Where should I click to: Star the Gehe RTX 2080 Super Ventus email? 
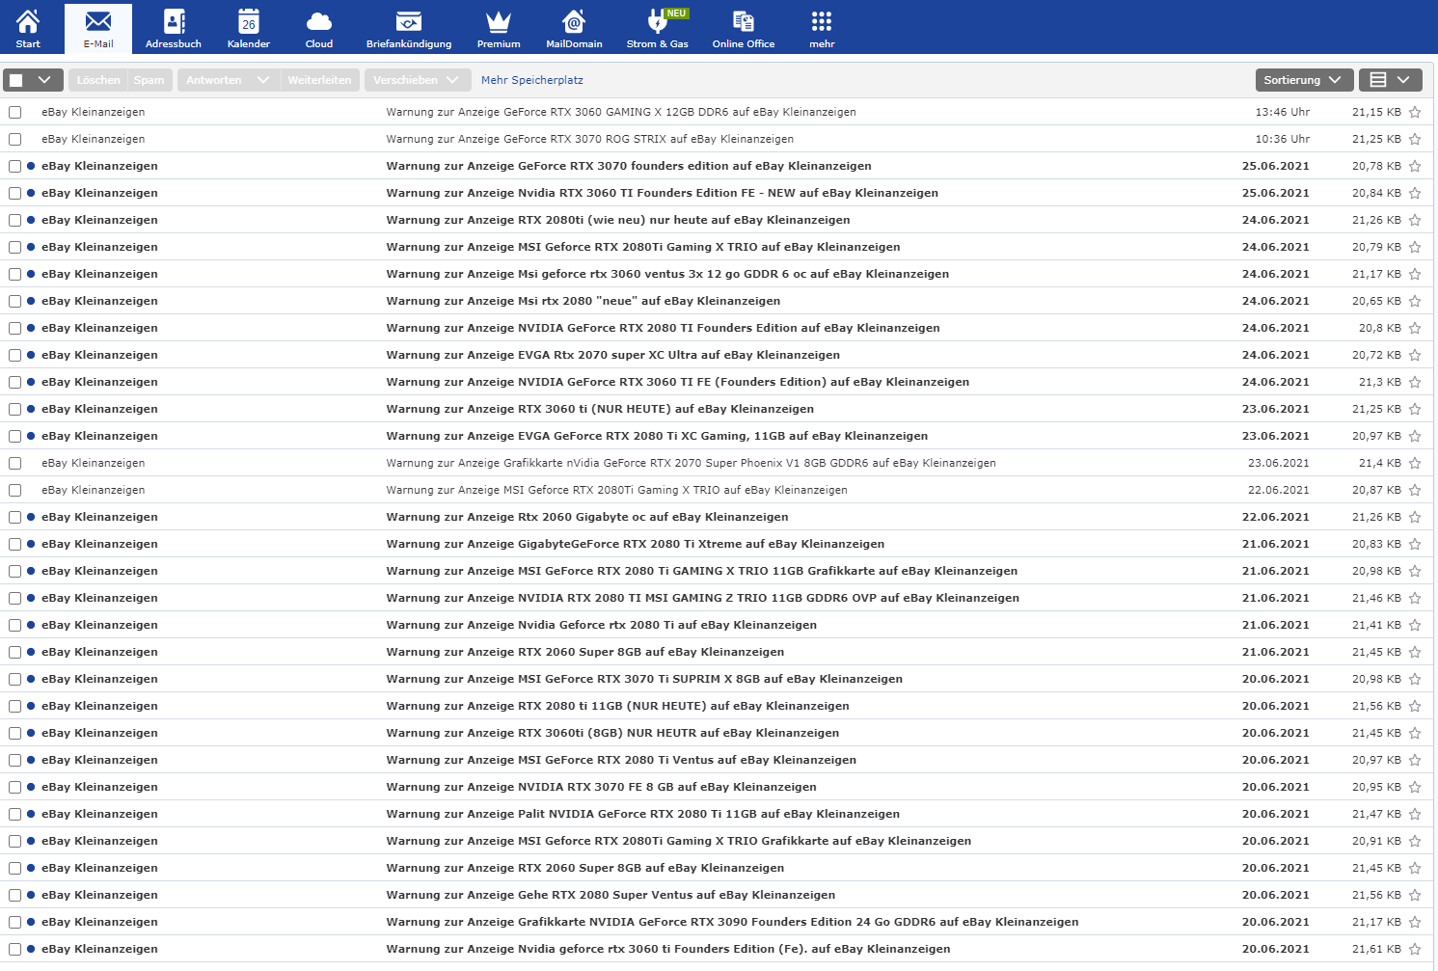pyautogui.click(x=1415, y=895)
